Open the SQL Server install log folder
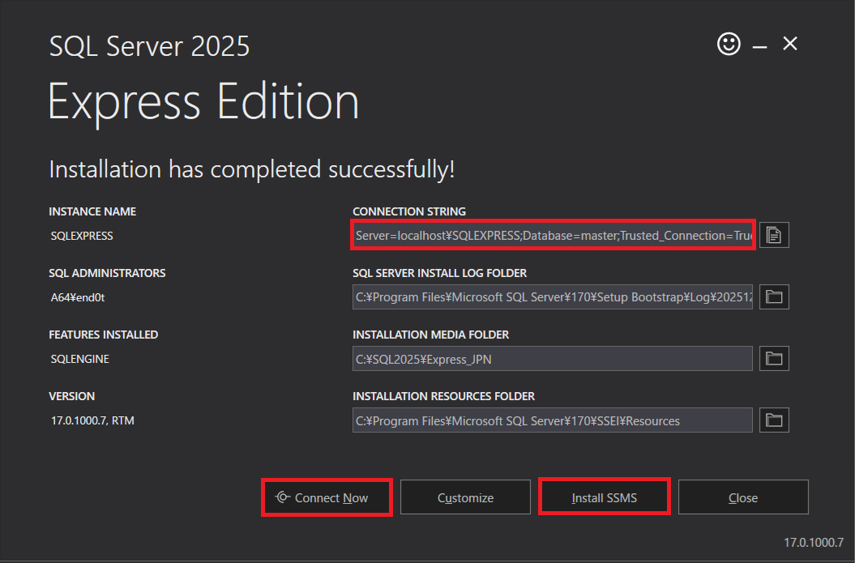855x563 pixels. [773, 296]
